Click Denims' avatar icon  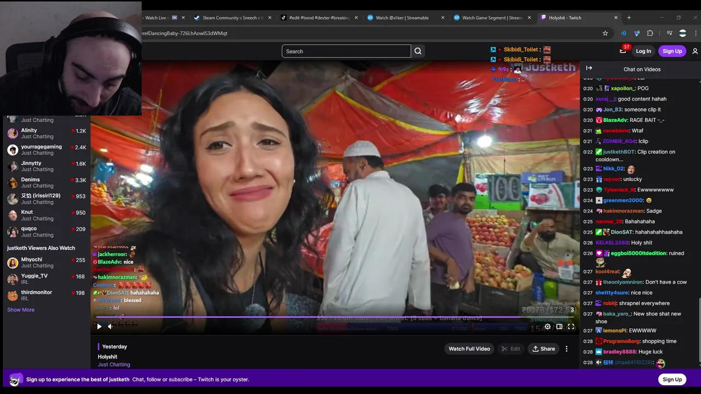click(x=13, y=183)
